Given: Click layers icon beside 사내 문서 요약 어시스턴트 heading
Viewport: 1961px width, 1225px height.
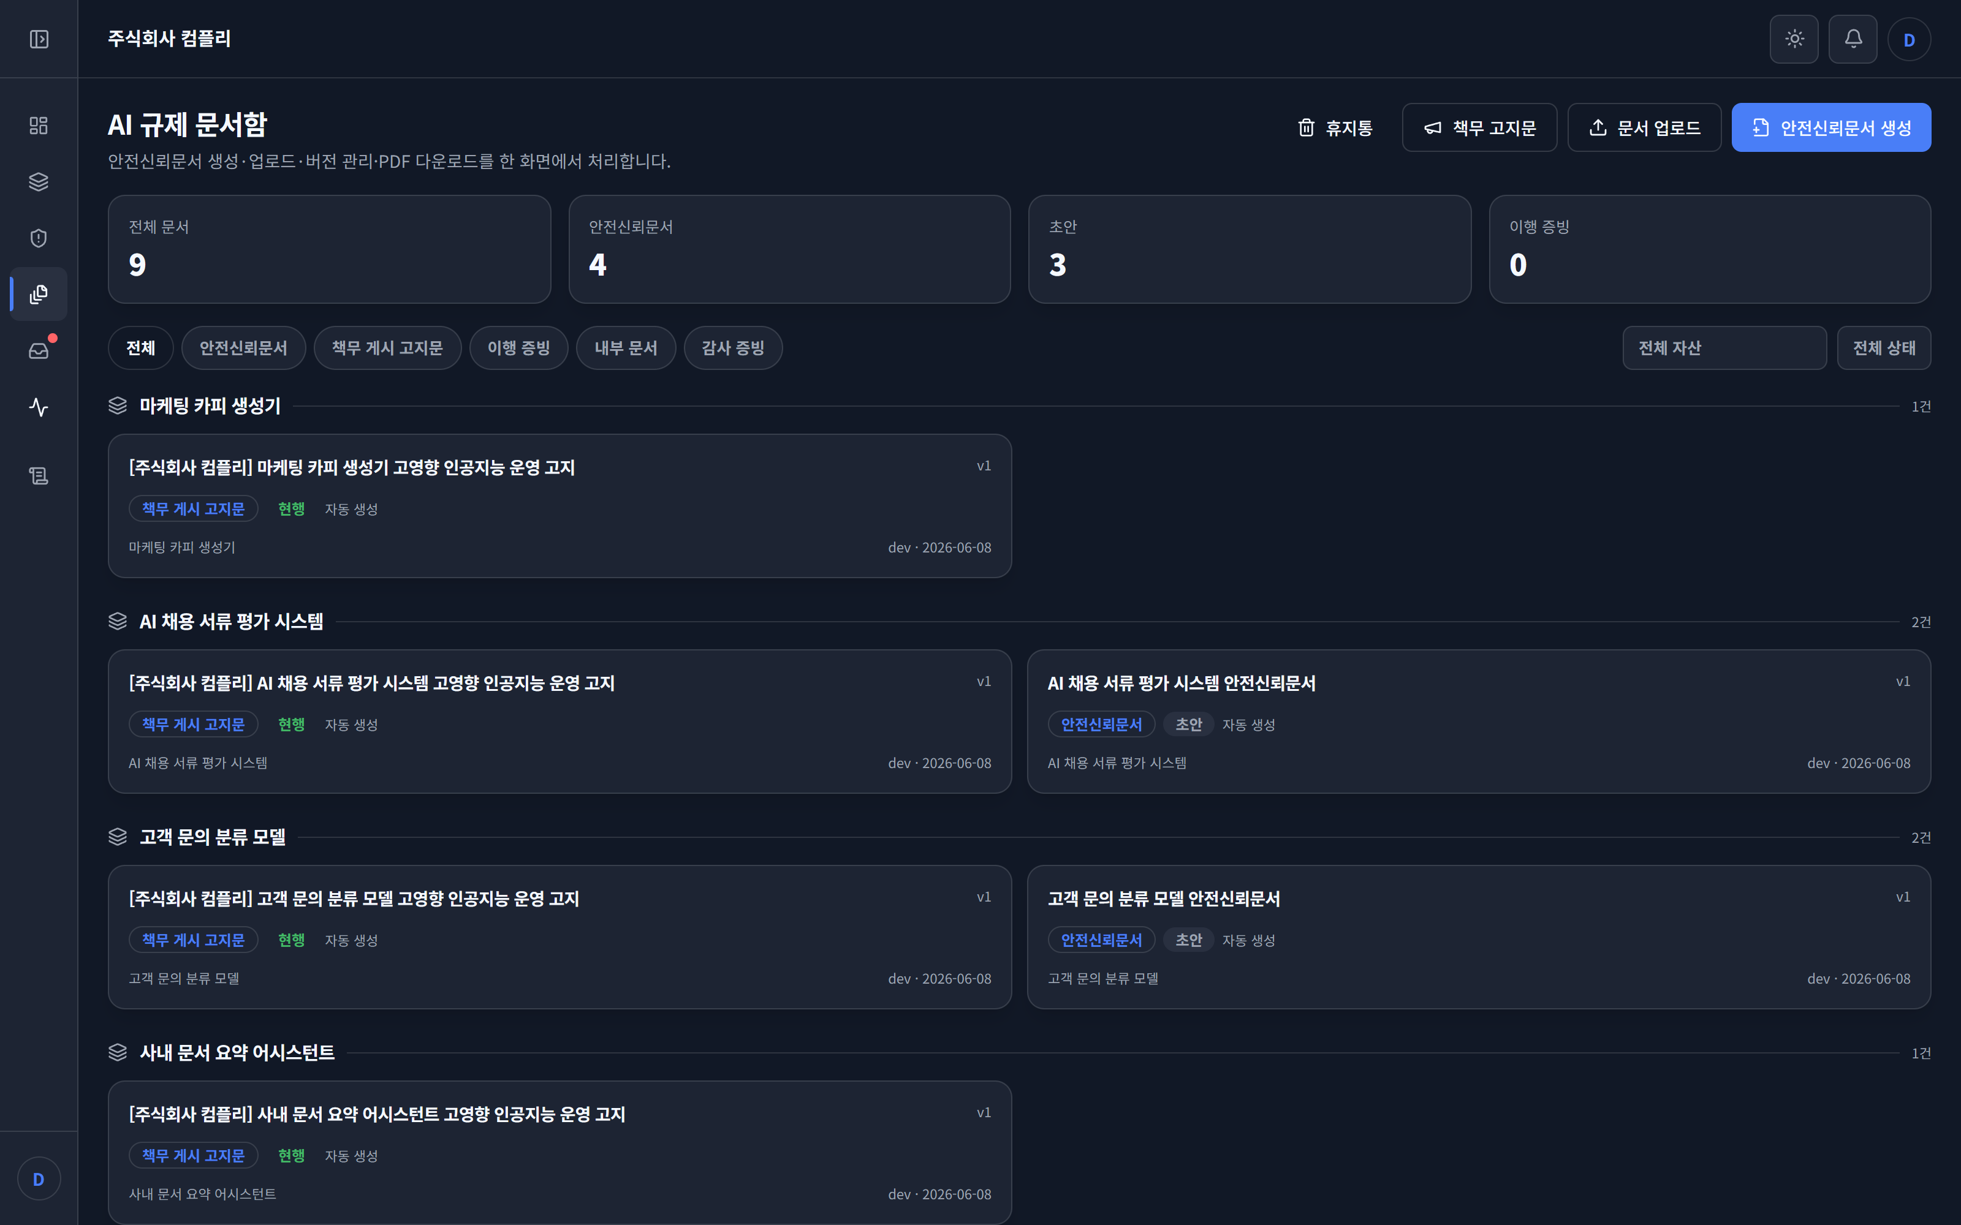Looking at the screenshot, I should coord(118,1052).
